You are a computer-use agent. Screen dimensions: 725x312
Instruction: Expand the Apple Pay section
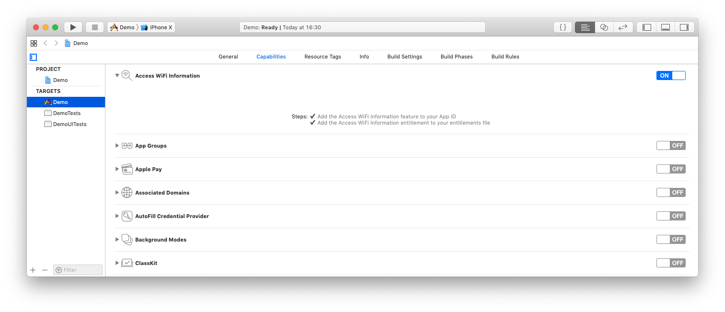[x=117, y=169]
